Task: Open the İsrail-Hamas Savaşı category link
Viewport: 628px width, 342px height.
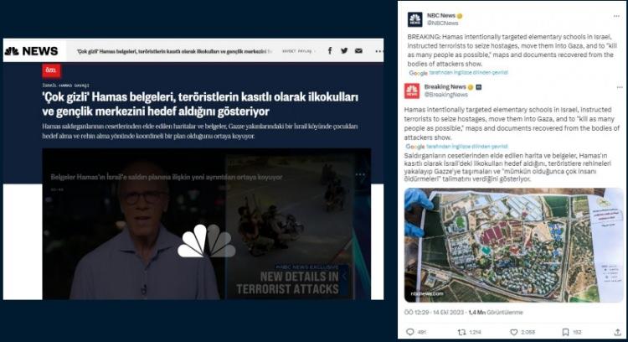Action: [x=65, y=85]
